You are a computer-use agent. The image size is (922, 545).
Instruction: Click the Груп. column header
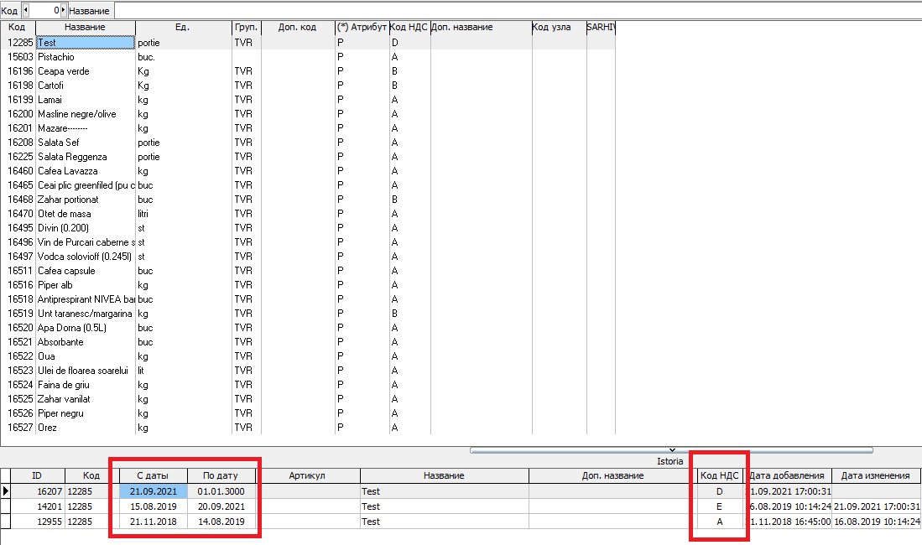[x=247, y=27]
